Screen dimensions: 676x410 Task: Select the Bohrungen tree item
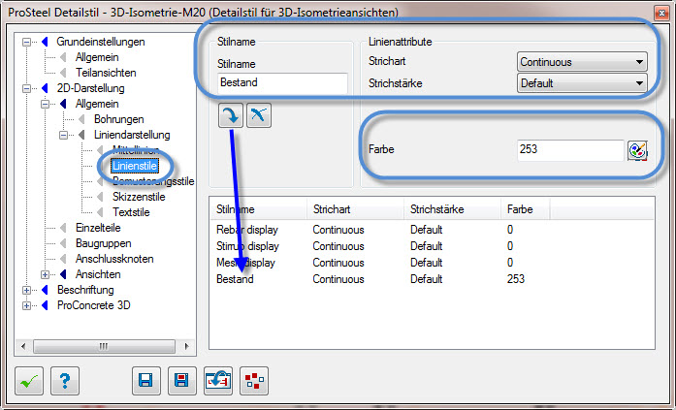pyautogui.click(x=119, y=119)
